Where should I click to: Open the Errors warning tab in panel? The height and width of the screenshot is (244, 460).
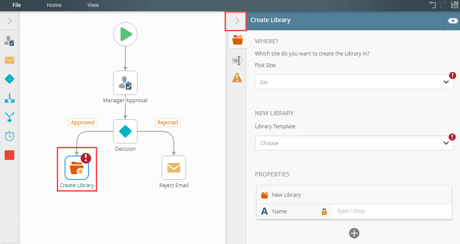click(237, 78)
